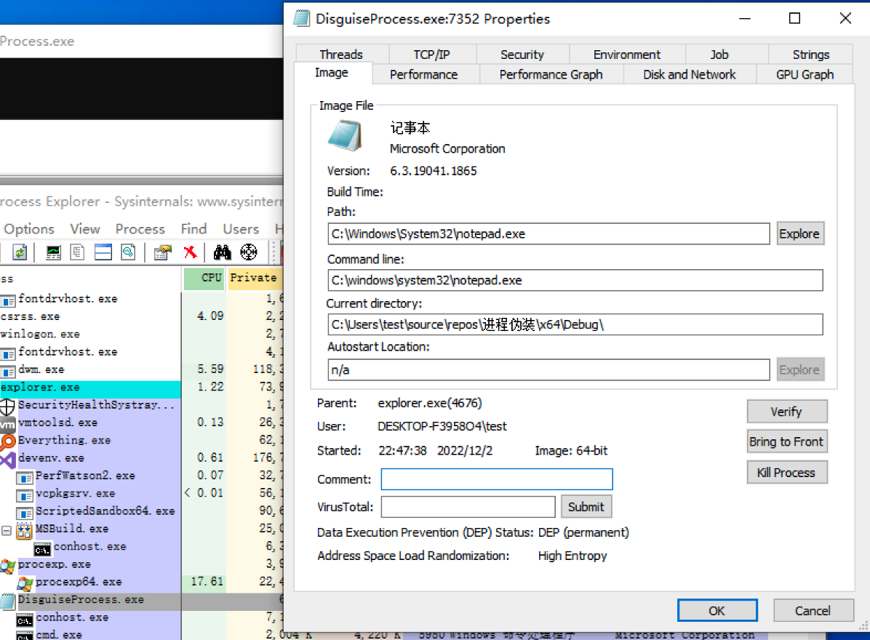Image resolution: width=870 pixels, height=640 pixels.
Task: Toggle Show Process Tree toolbar icon
Action: 78,252
